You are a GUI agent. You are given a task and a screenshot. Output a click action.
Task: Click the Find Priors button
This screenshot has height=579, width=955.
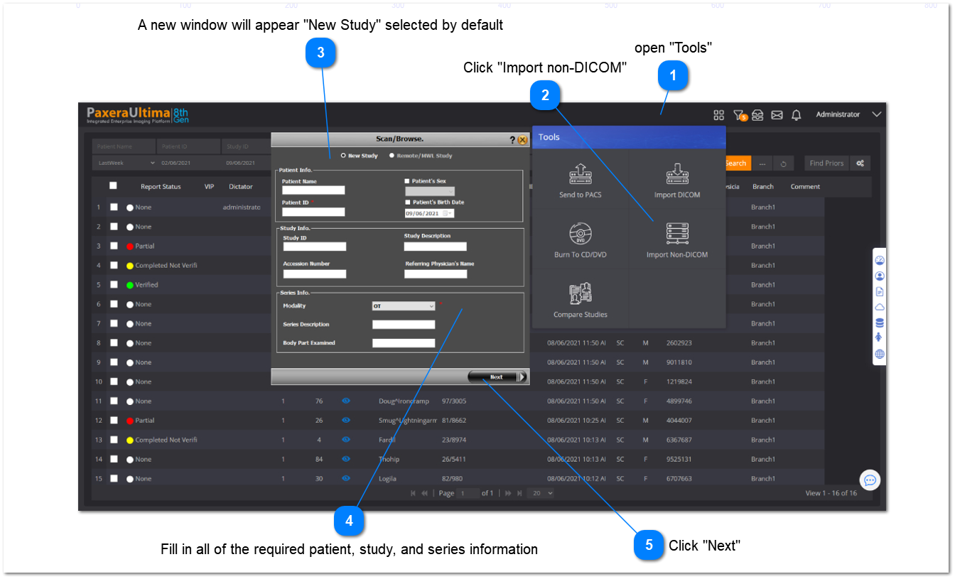click(x=826, y=163)
